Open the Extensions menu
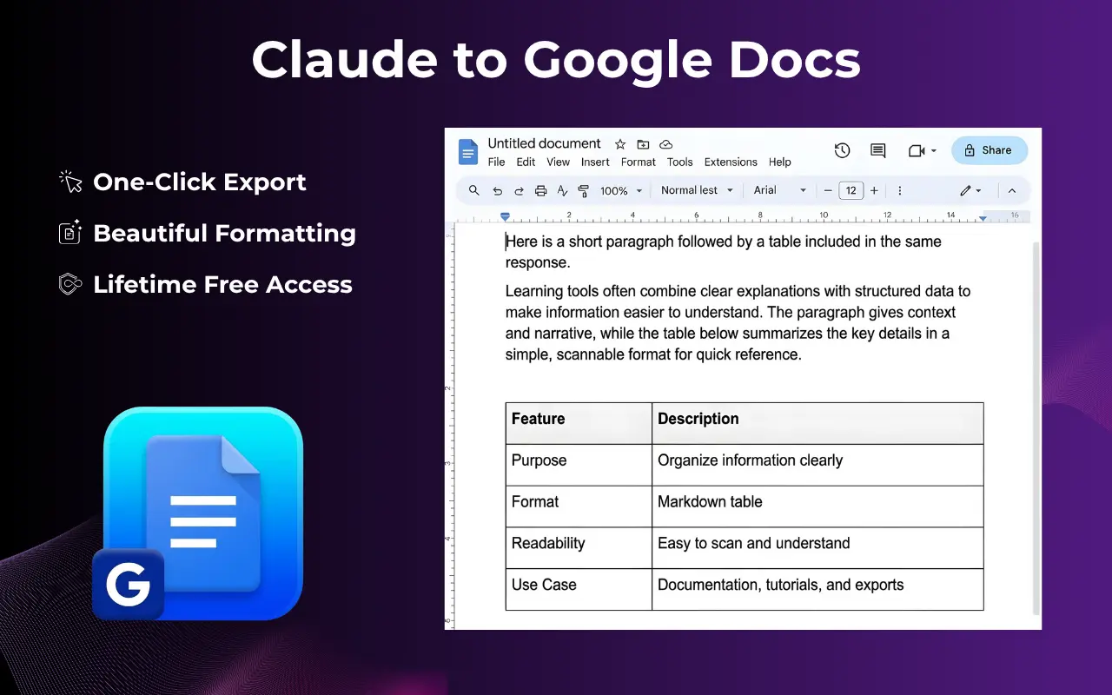1112x695 pixels. click(x=731, y=162)
